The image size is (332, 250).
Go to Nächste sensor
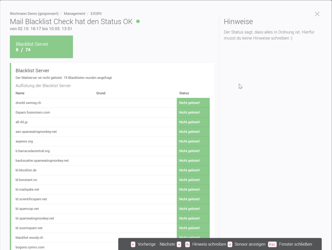(x=167, y=244)
